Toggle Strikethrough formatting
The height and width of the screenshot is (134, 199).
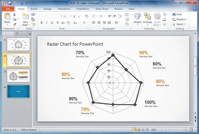pyautogui.click(x=63, y=23)
